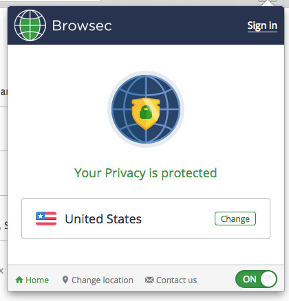
Task: Click the large globe shield status icon
Action: (x=146, y=109)
